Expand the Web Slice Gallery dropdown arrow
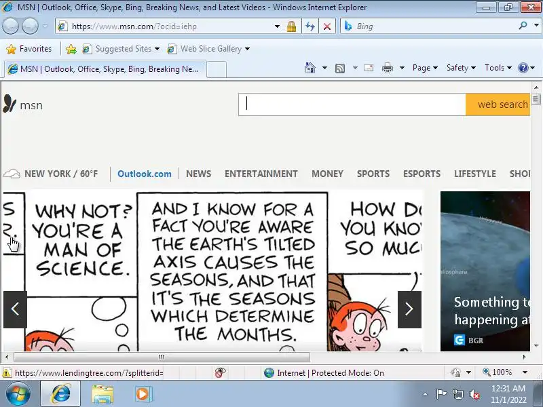 pyautogui.click(x=247, y=49)
